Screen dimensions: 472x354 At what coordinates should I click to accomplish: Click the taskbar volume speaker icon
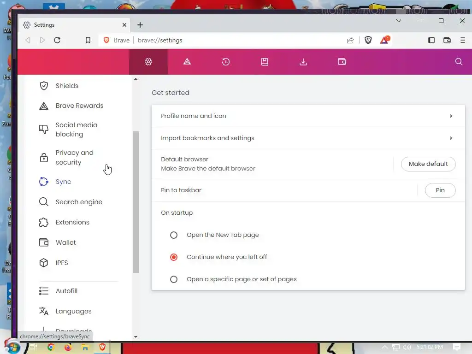407,347
